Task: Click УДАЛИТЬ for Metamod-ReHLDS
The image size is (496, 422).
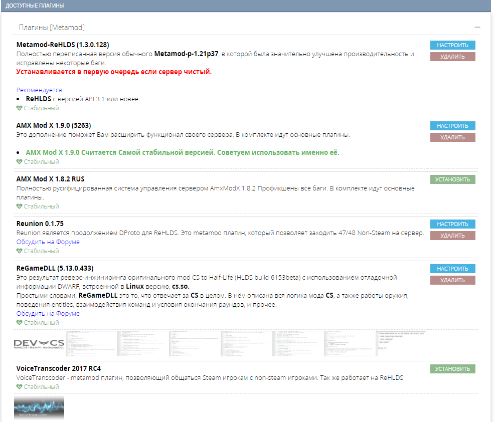Action: point(453,57)
